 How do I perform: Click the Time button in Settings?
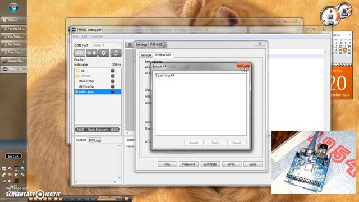(167, 164)
